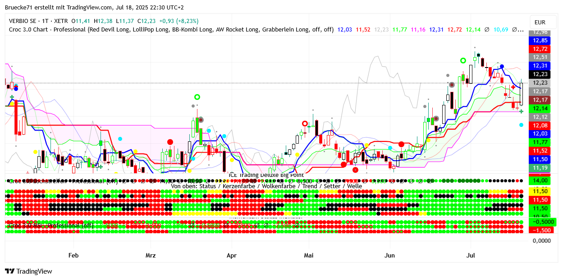Click the green hollow circle marker near July
This screenshot has width=563, height=280.
[463, 60]
